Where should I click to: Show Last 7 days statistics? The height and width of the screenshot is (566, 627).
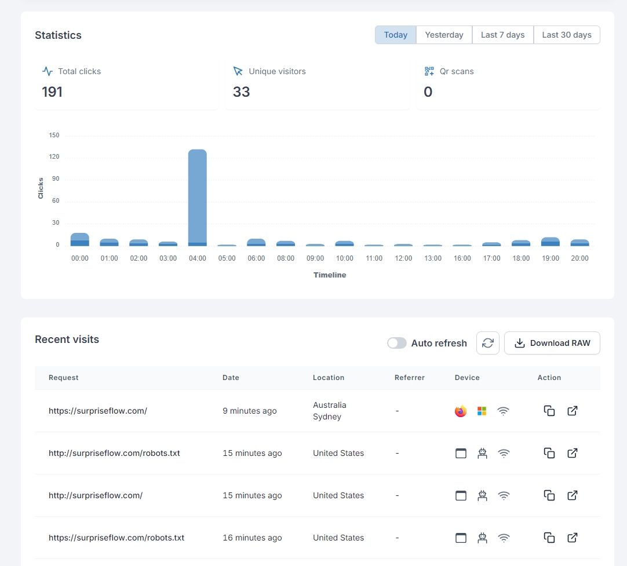502,35
